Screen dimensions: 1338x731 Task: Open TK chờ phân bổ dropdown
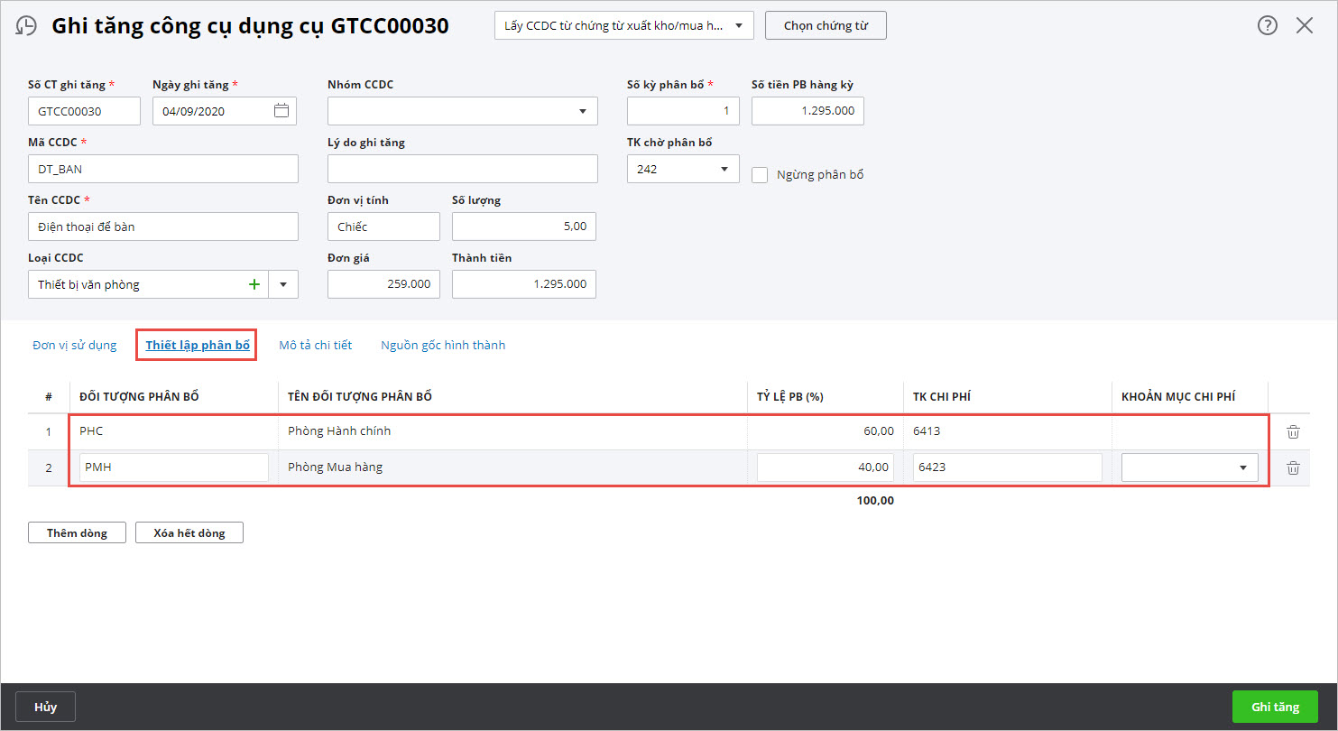[724, 169]
